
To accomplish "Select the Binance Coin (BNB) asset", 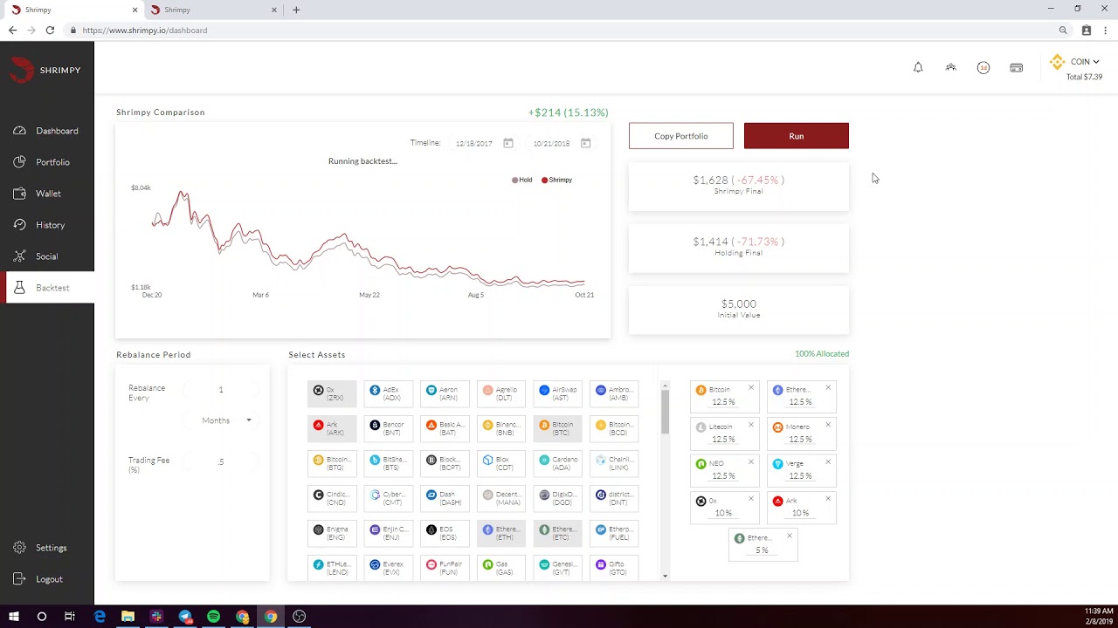I will click(x=501, y=428).
